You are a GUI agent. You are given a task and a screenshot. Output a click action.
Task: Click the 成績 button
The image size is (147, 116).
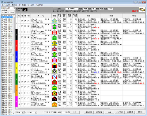(x=109, y=112)
